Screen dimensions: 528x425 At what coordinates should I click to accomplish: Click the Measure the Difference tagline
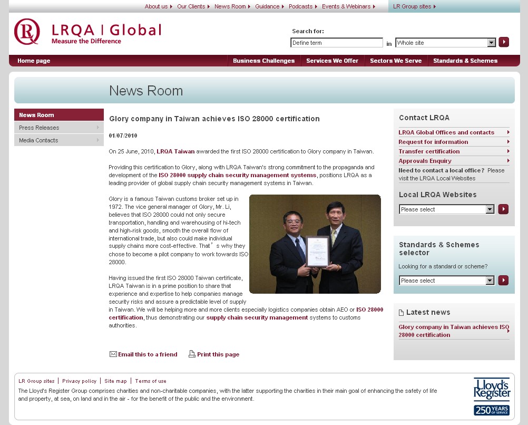86,41
